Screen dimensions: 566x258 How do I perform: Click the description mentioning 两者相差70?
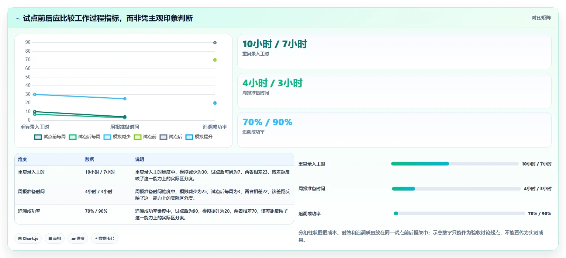pyautogui.click(x=212, y=215)
